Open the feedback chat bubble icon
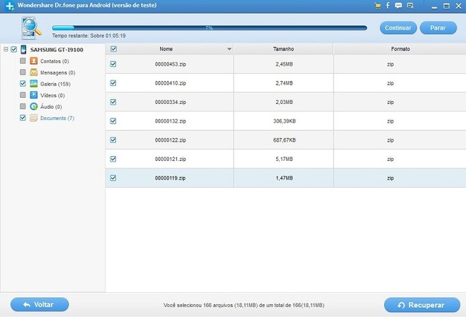The image size is (466, 317). point(399,6)
